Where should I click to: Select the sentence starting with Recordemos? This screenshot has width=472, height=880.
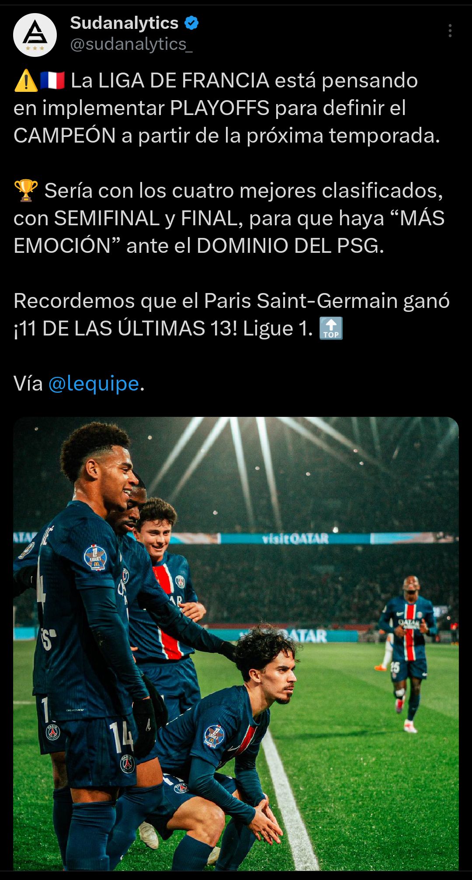point(232,314)
